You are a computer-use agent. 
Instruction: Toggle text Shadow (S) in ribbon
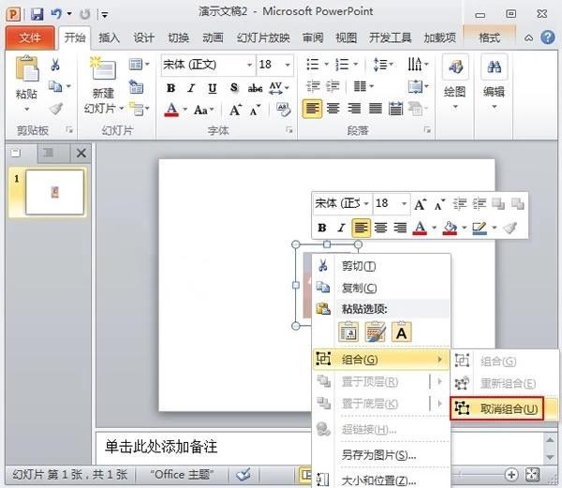pos(233,87)
